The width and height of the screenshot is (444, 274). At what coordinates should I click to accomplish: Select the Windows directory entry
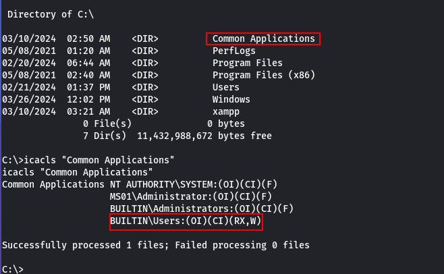pos(231,99)
